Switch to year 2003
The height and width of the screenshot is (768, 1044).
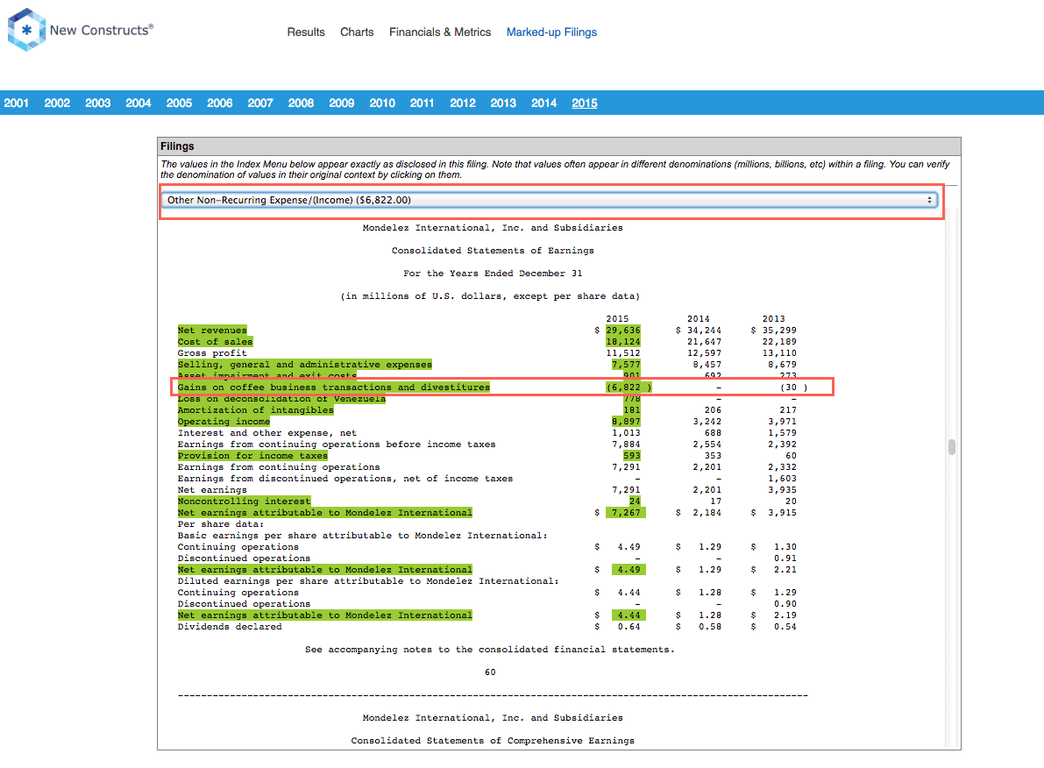pos(98,103)
